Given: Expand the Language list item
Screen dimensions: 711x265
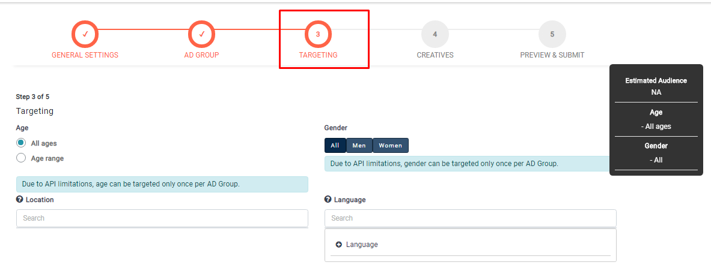Looking at the screenshot, I should pyautogui.click(x=362, y=245).
